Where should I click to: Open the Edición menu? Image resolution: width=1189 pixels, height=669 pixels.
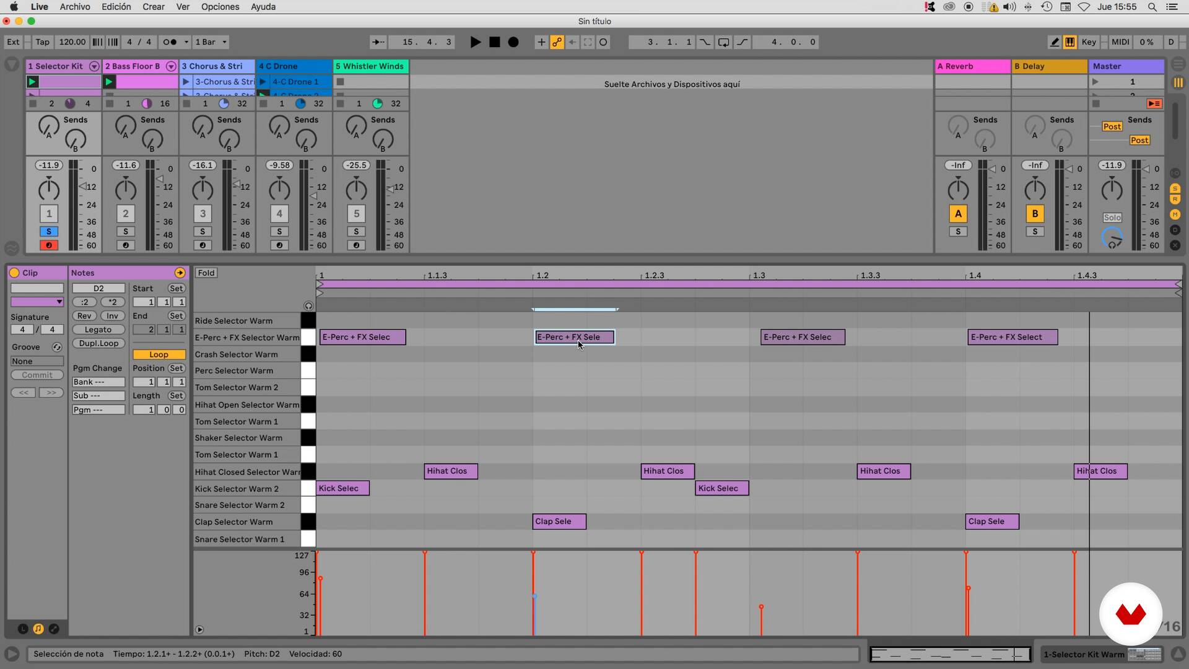pos(116,7)
